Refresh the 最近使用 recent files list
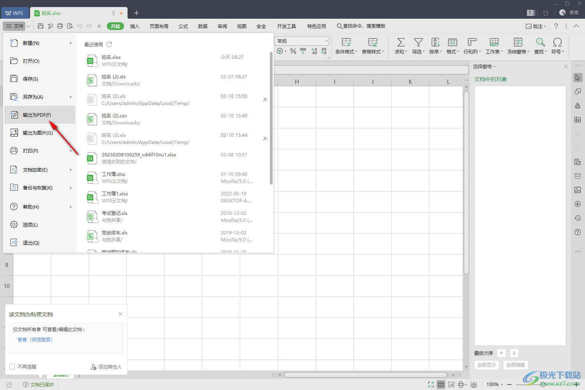Image resolution: width=585 pixels, height=390 pixels. coord(109,44)
